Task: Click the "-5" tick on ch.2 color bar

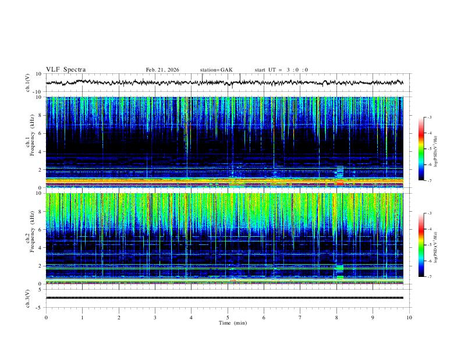Action: pyautogui.click(x=429, y=245)
